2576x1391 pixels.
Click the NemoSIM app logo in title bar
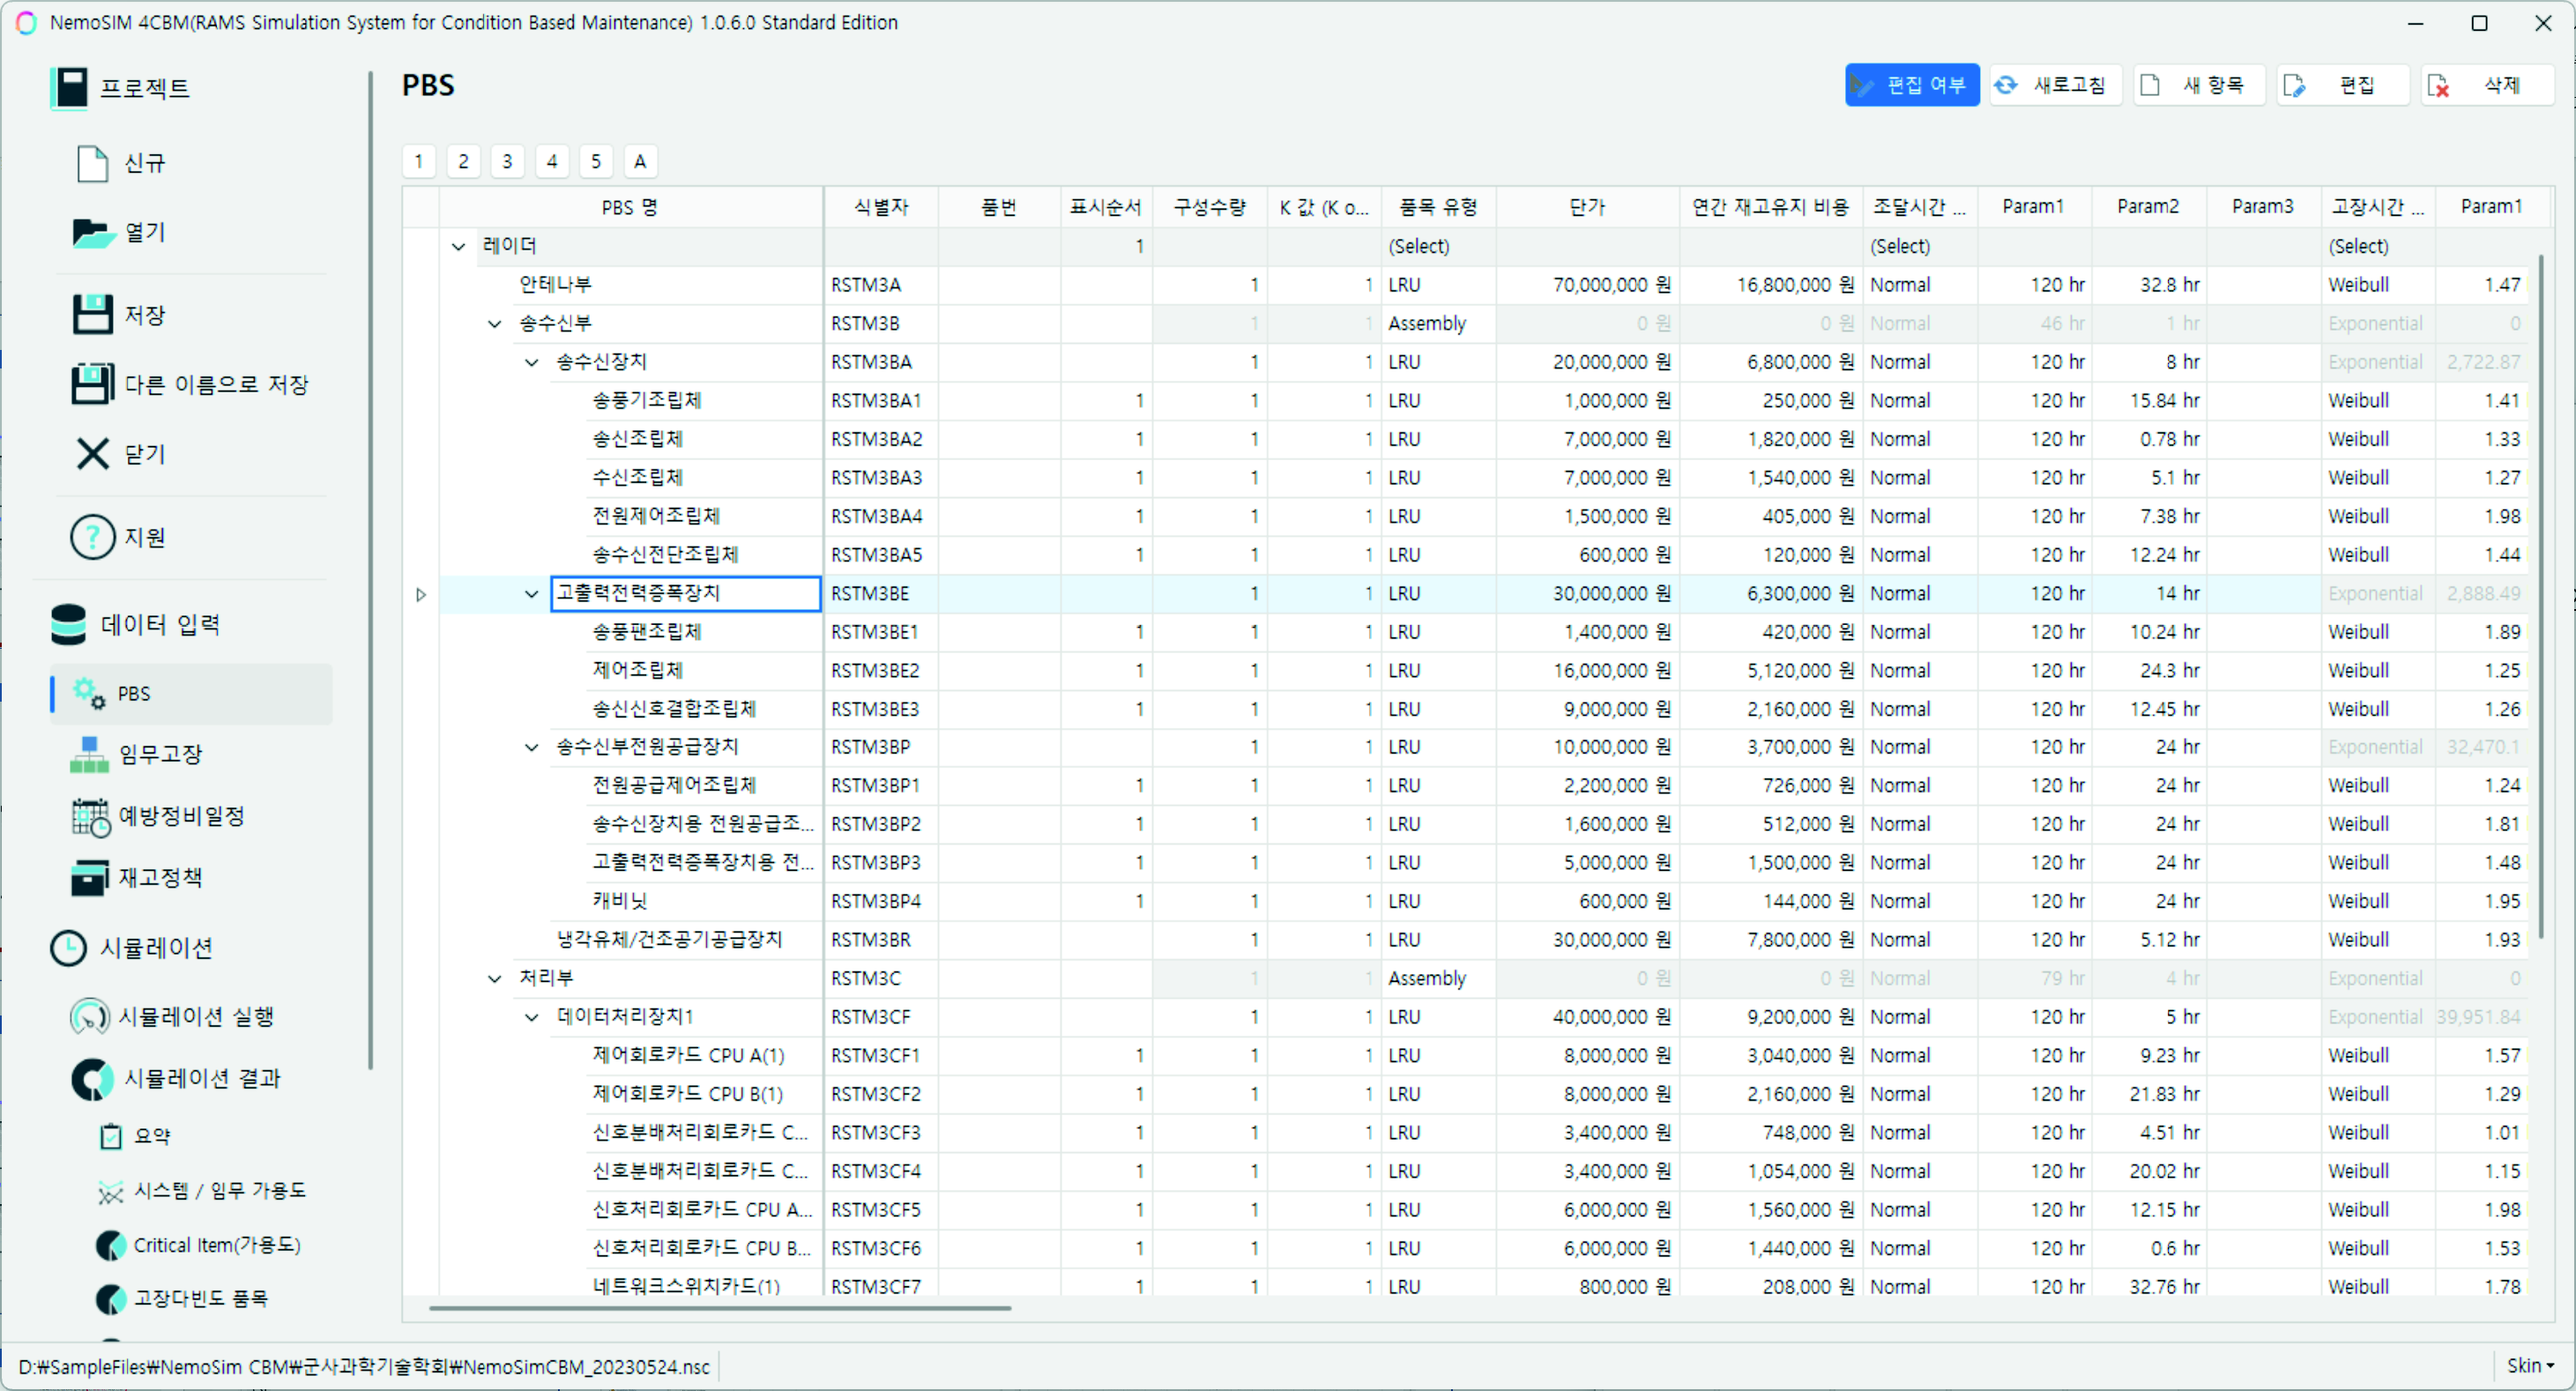tap(26, 22)
